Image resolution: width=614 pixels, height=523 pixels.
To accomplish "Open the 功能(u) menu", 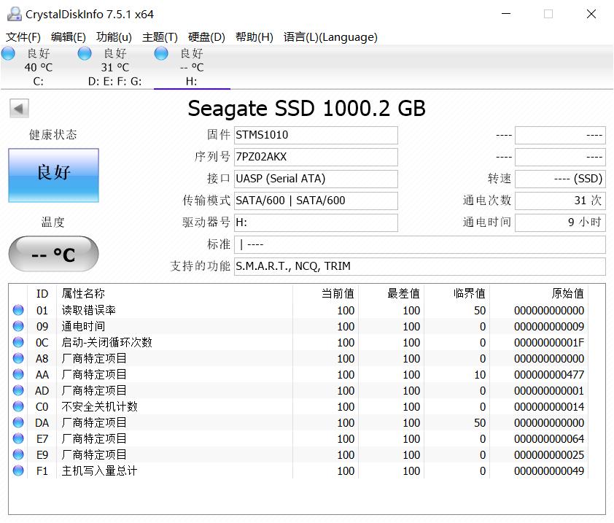I will pyautogui.click(x=112, y=37).
